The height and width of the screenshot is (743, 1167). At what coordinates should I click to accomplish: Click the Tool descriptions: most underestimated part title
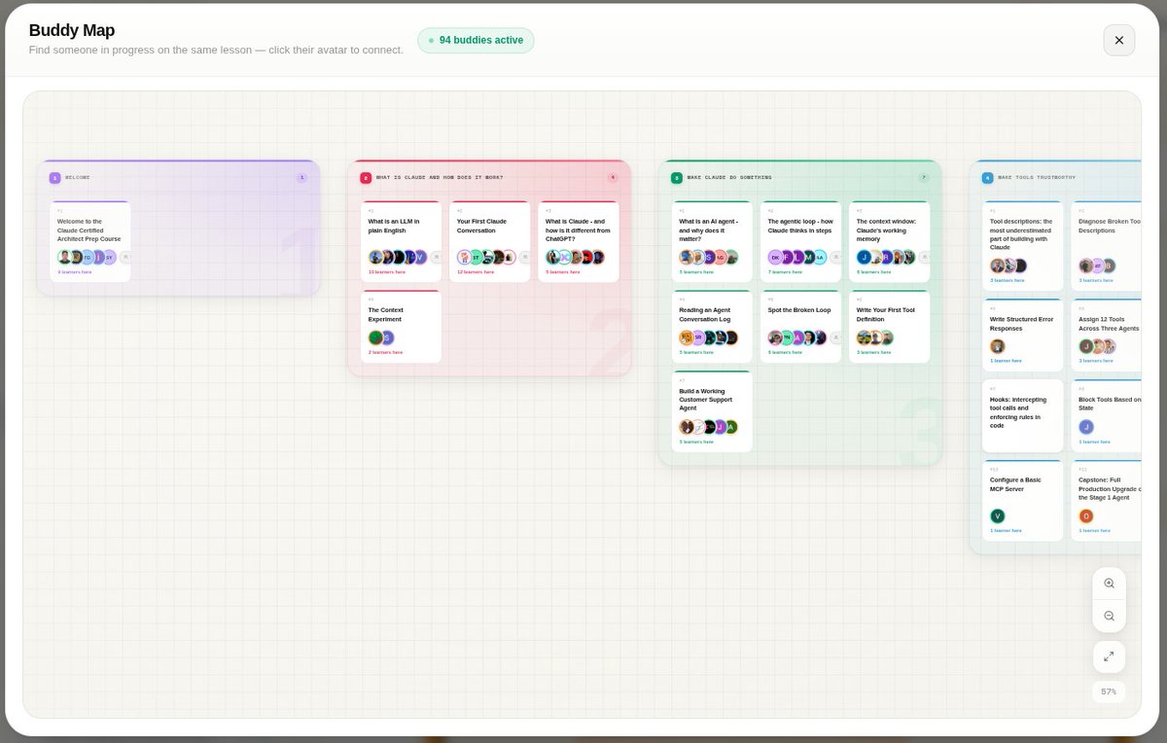point(1021,234)
